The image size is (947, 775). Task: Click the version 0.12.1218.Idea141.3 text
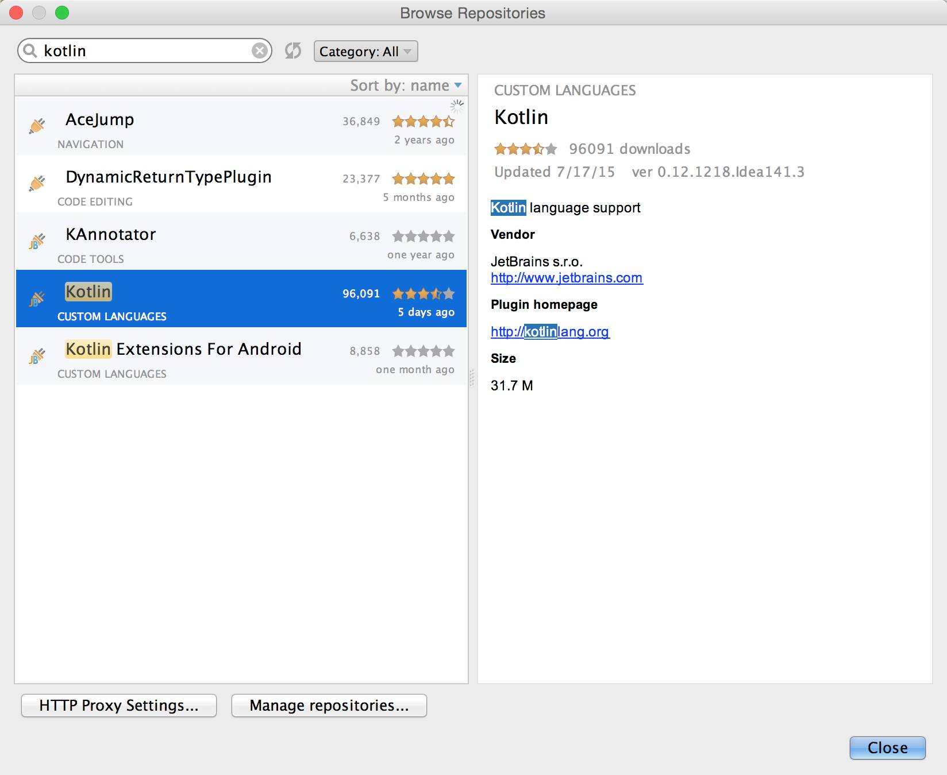[x=718, y=172]
